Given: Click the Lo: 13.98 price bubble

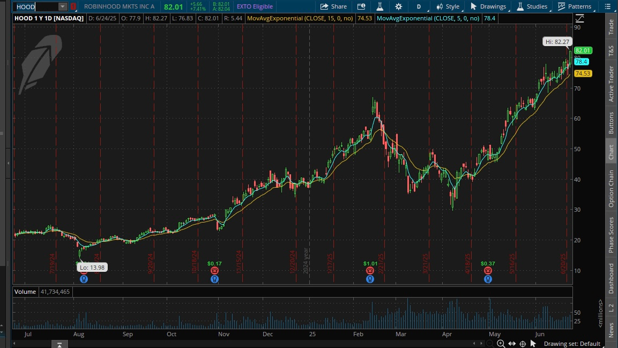Looking at the screenshot, I should coord(92,268).
